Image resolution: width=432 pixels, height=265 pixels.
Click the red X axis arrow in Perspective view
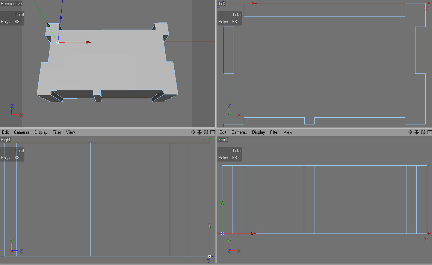[x=89, y=42]
